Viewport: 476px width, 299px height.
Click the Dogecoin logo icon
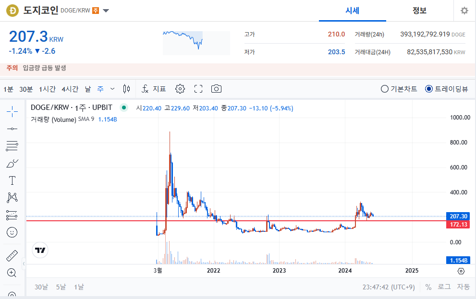(12, 11)
